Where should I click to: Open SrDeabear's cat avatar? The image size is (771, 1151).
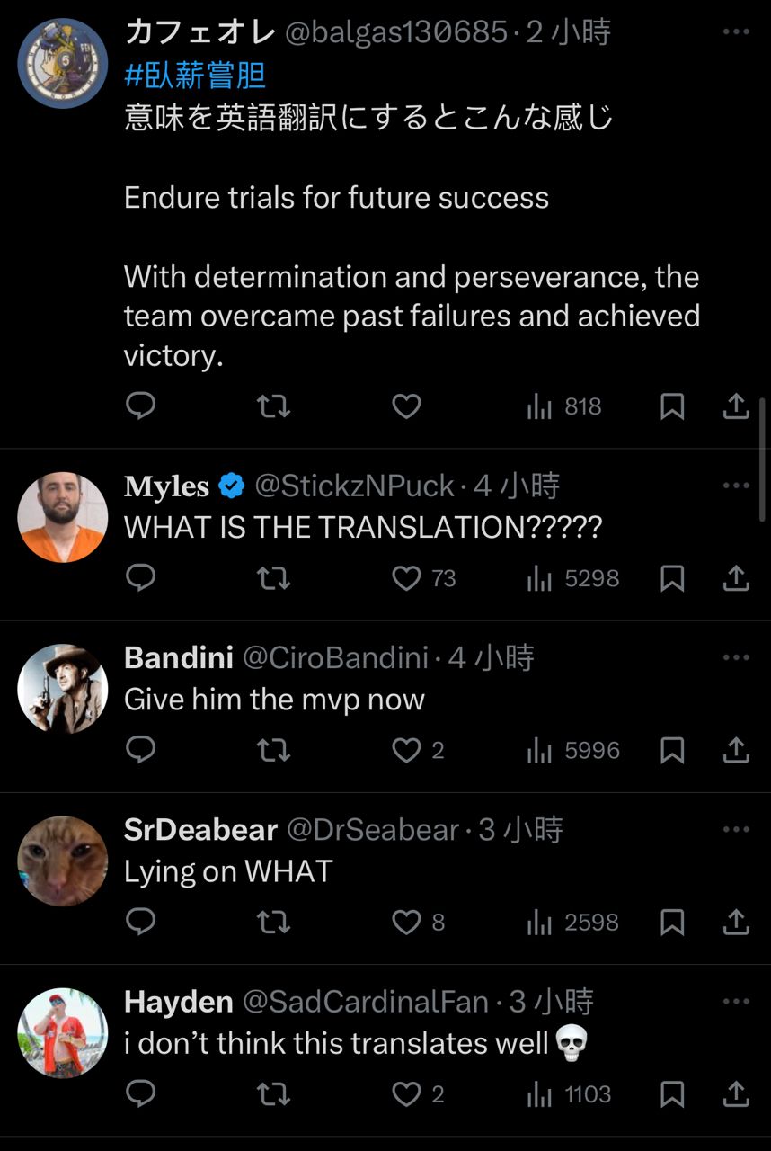63,861
